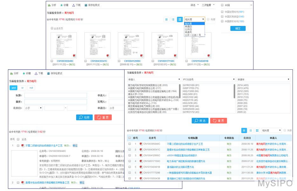
Task: Open PDF icon in row 6 CN101777729B
Action: pos(141,173)
